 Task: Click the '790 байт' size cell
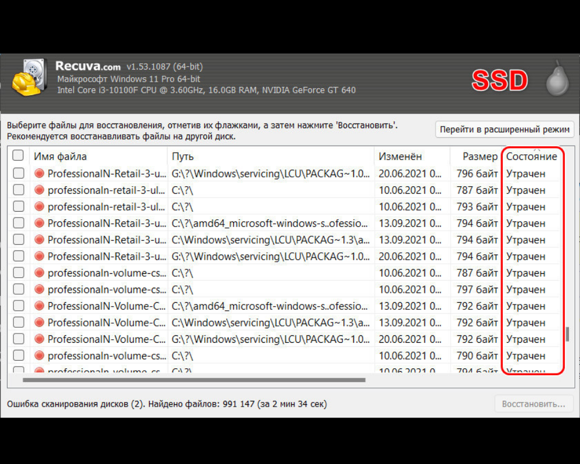pyautogui.click(x=477, y=356)
